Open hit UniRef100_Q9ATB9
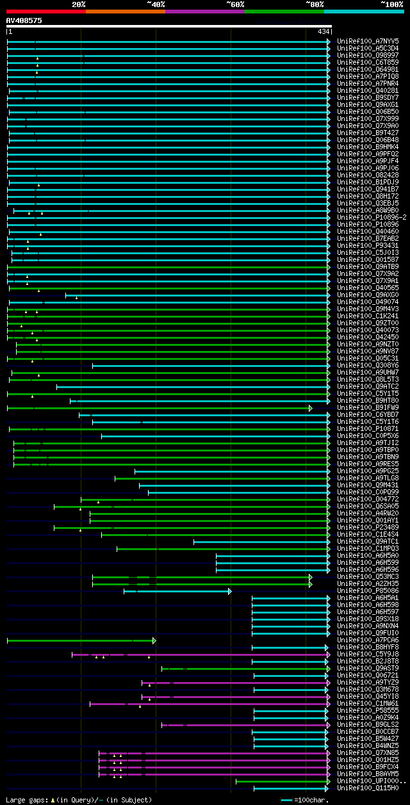 [367, 266]
